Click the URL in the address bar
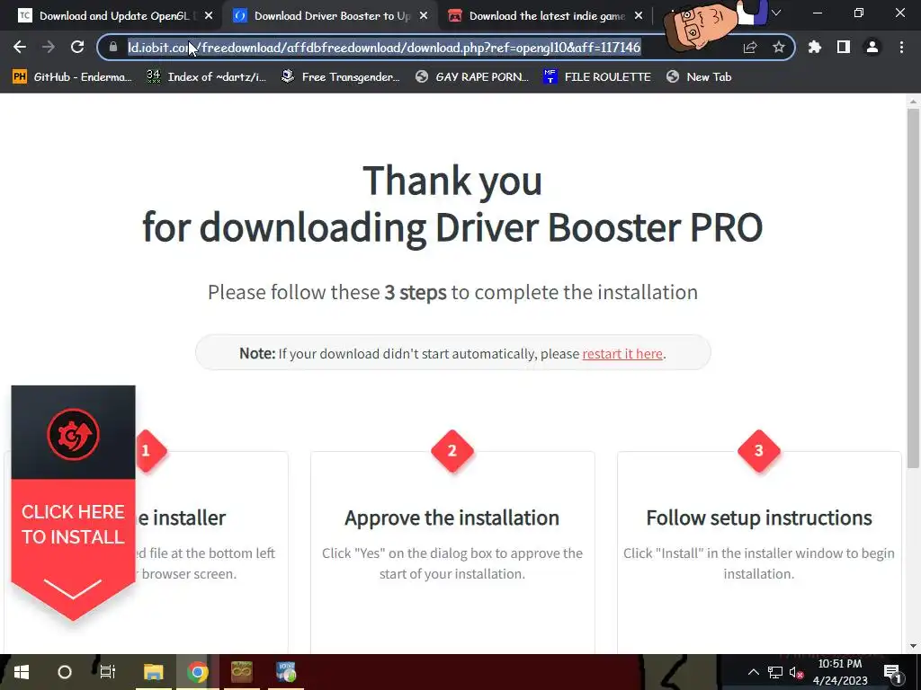This screenshot has width=921, height=690. pyautogui.click(x=384, y=47)
